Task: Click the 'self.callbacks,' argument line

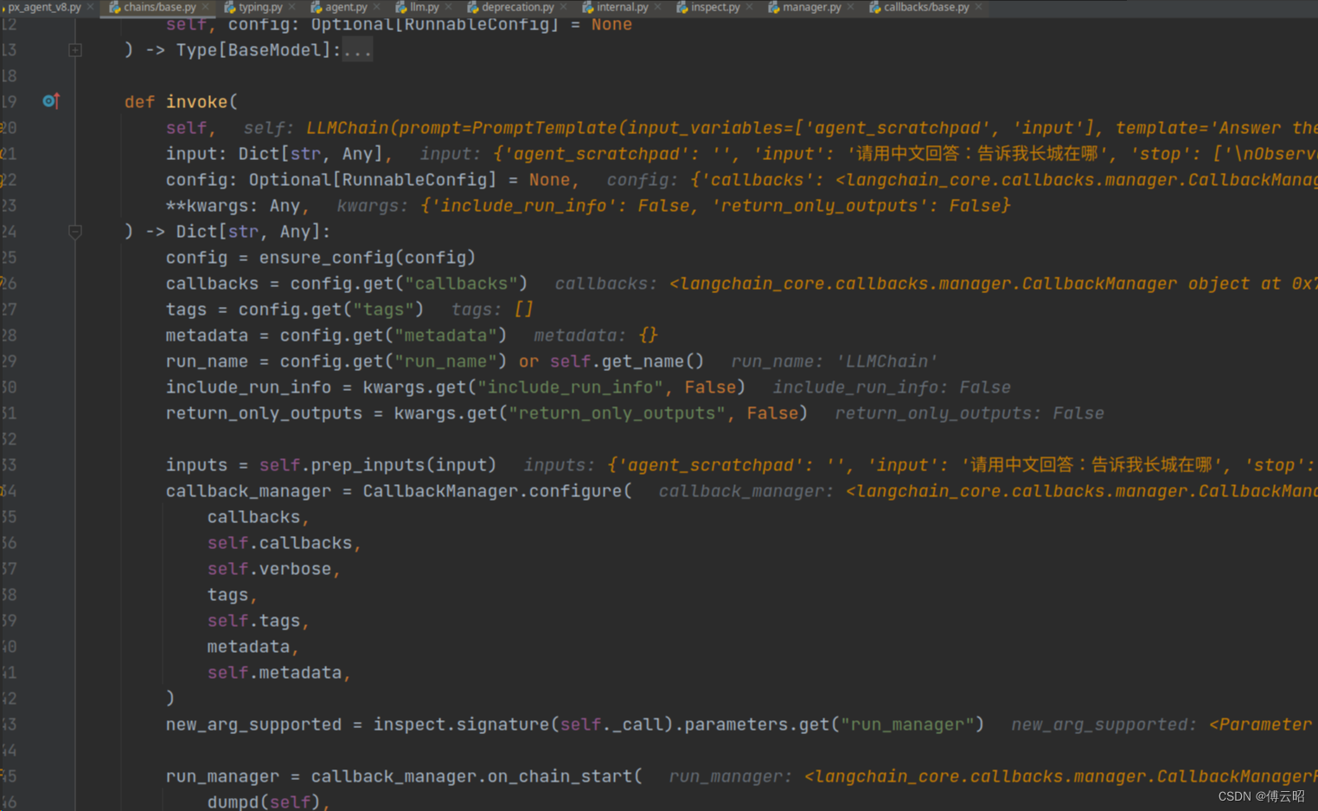Action: point(284,543)
